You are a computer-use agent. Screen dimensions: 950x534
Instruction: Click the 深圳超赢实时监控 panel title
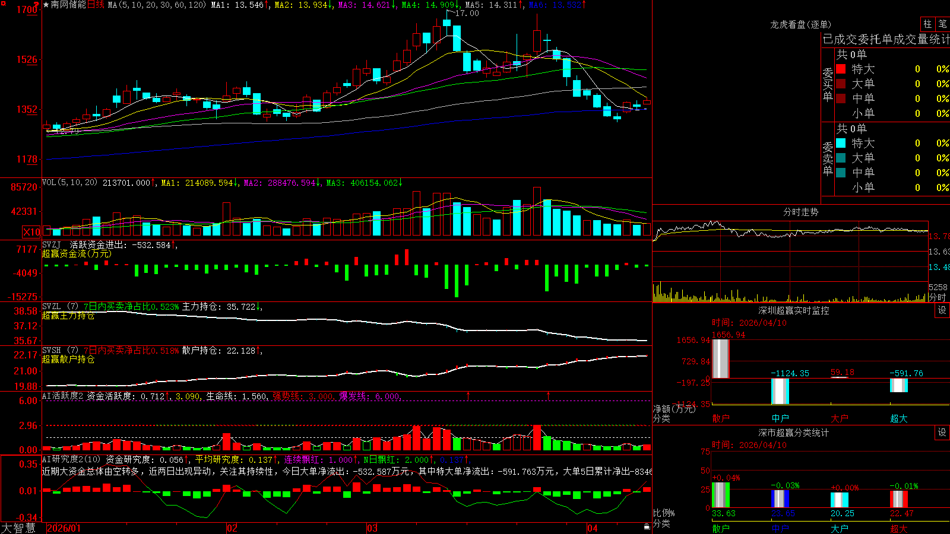coord(793,310)
